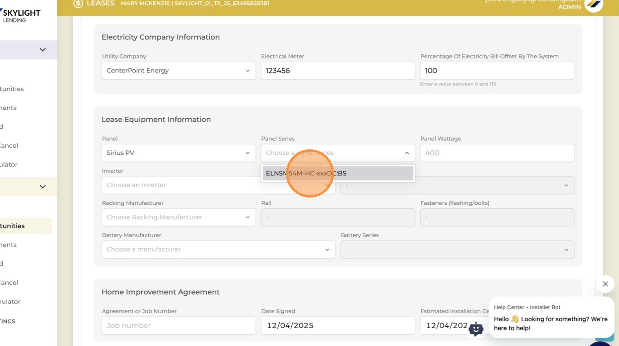Screen dimensions: 619x346
Task: Open the Choose an Inverter dropdown
Action: click(x=218, y=185)
